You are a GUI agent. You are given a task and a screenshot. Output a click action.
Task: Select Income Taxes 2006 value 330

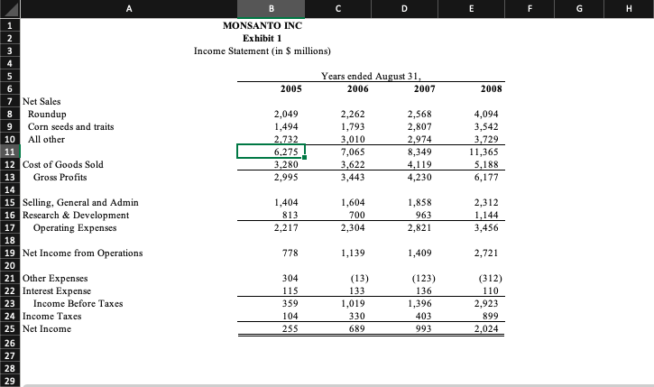357,316
